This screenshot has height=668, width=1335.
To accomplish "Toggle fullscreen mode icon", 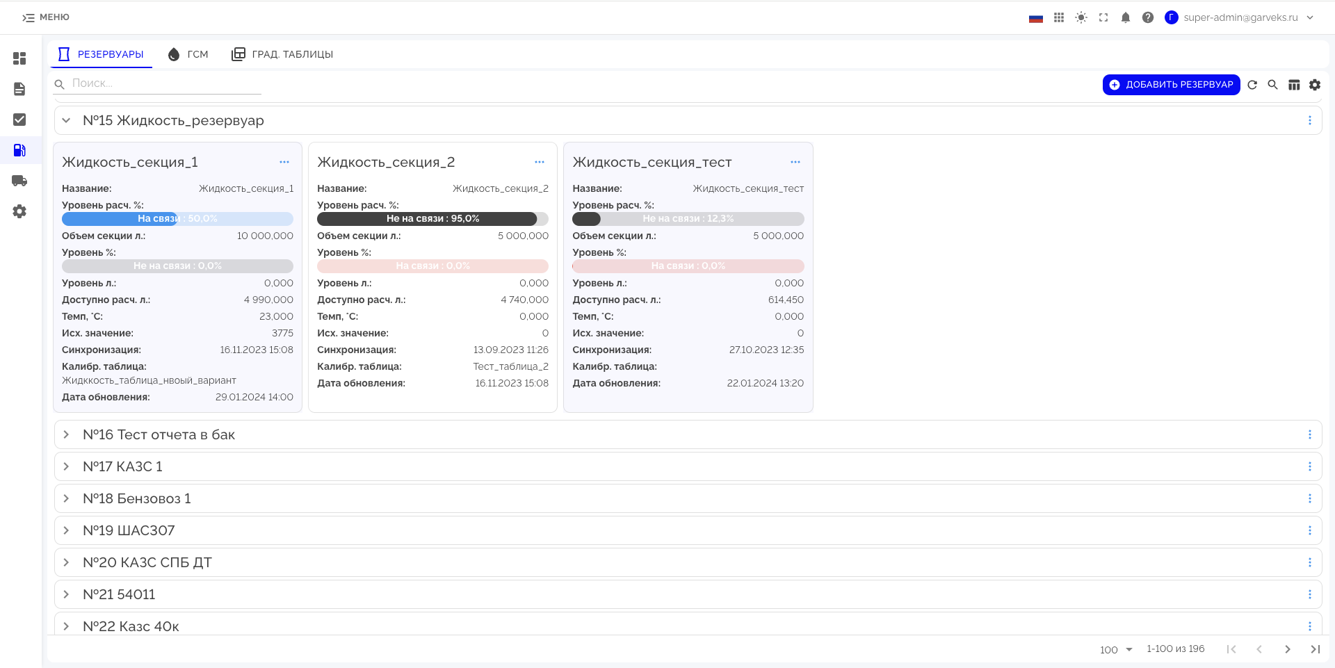I will [x=1103, y=17].
